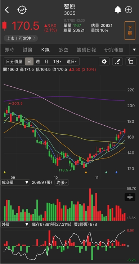139x264 pixels.
Task: Tap the 買超(張) 878 value
Action: [x=85, y=224]
